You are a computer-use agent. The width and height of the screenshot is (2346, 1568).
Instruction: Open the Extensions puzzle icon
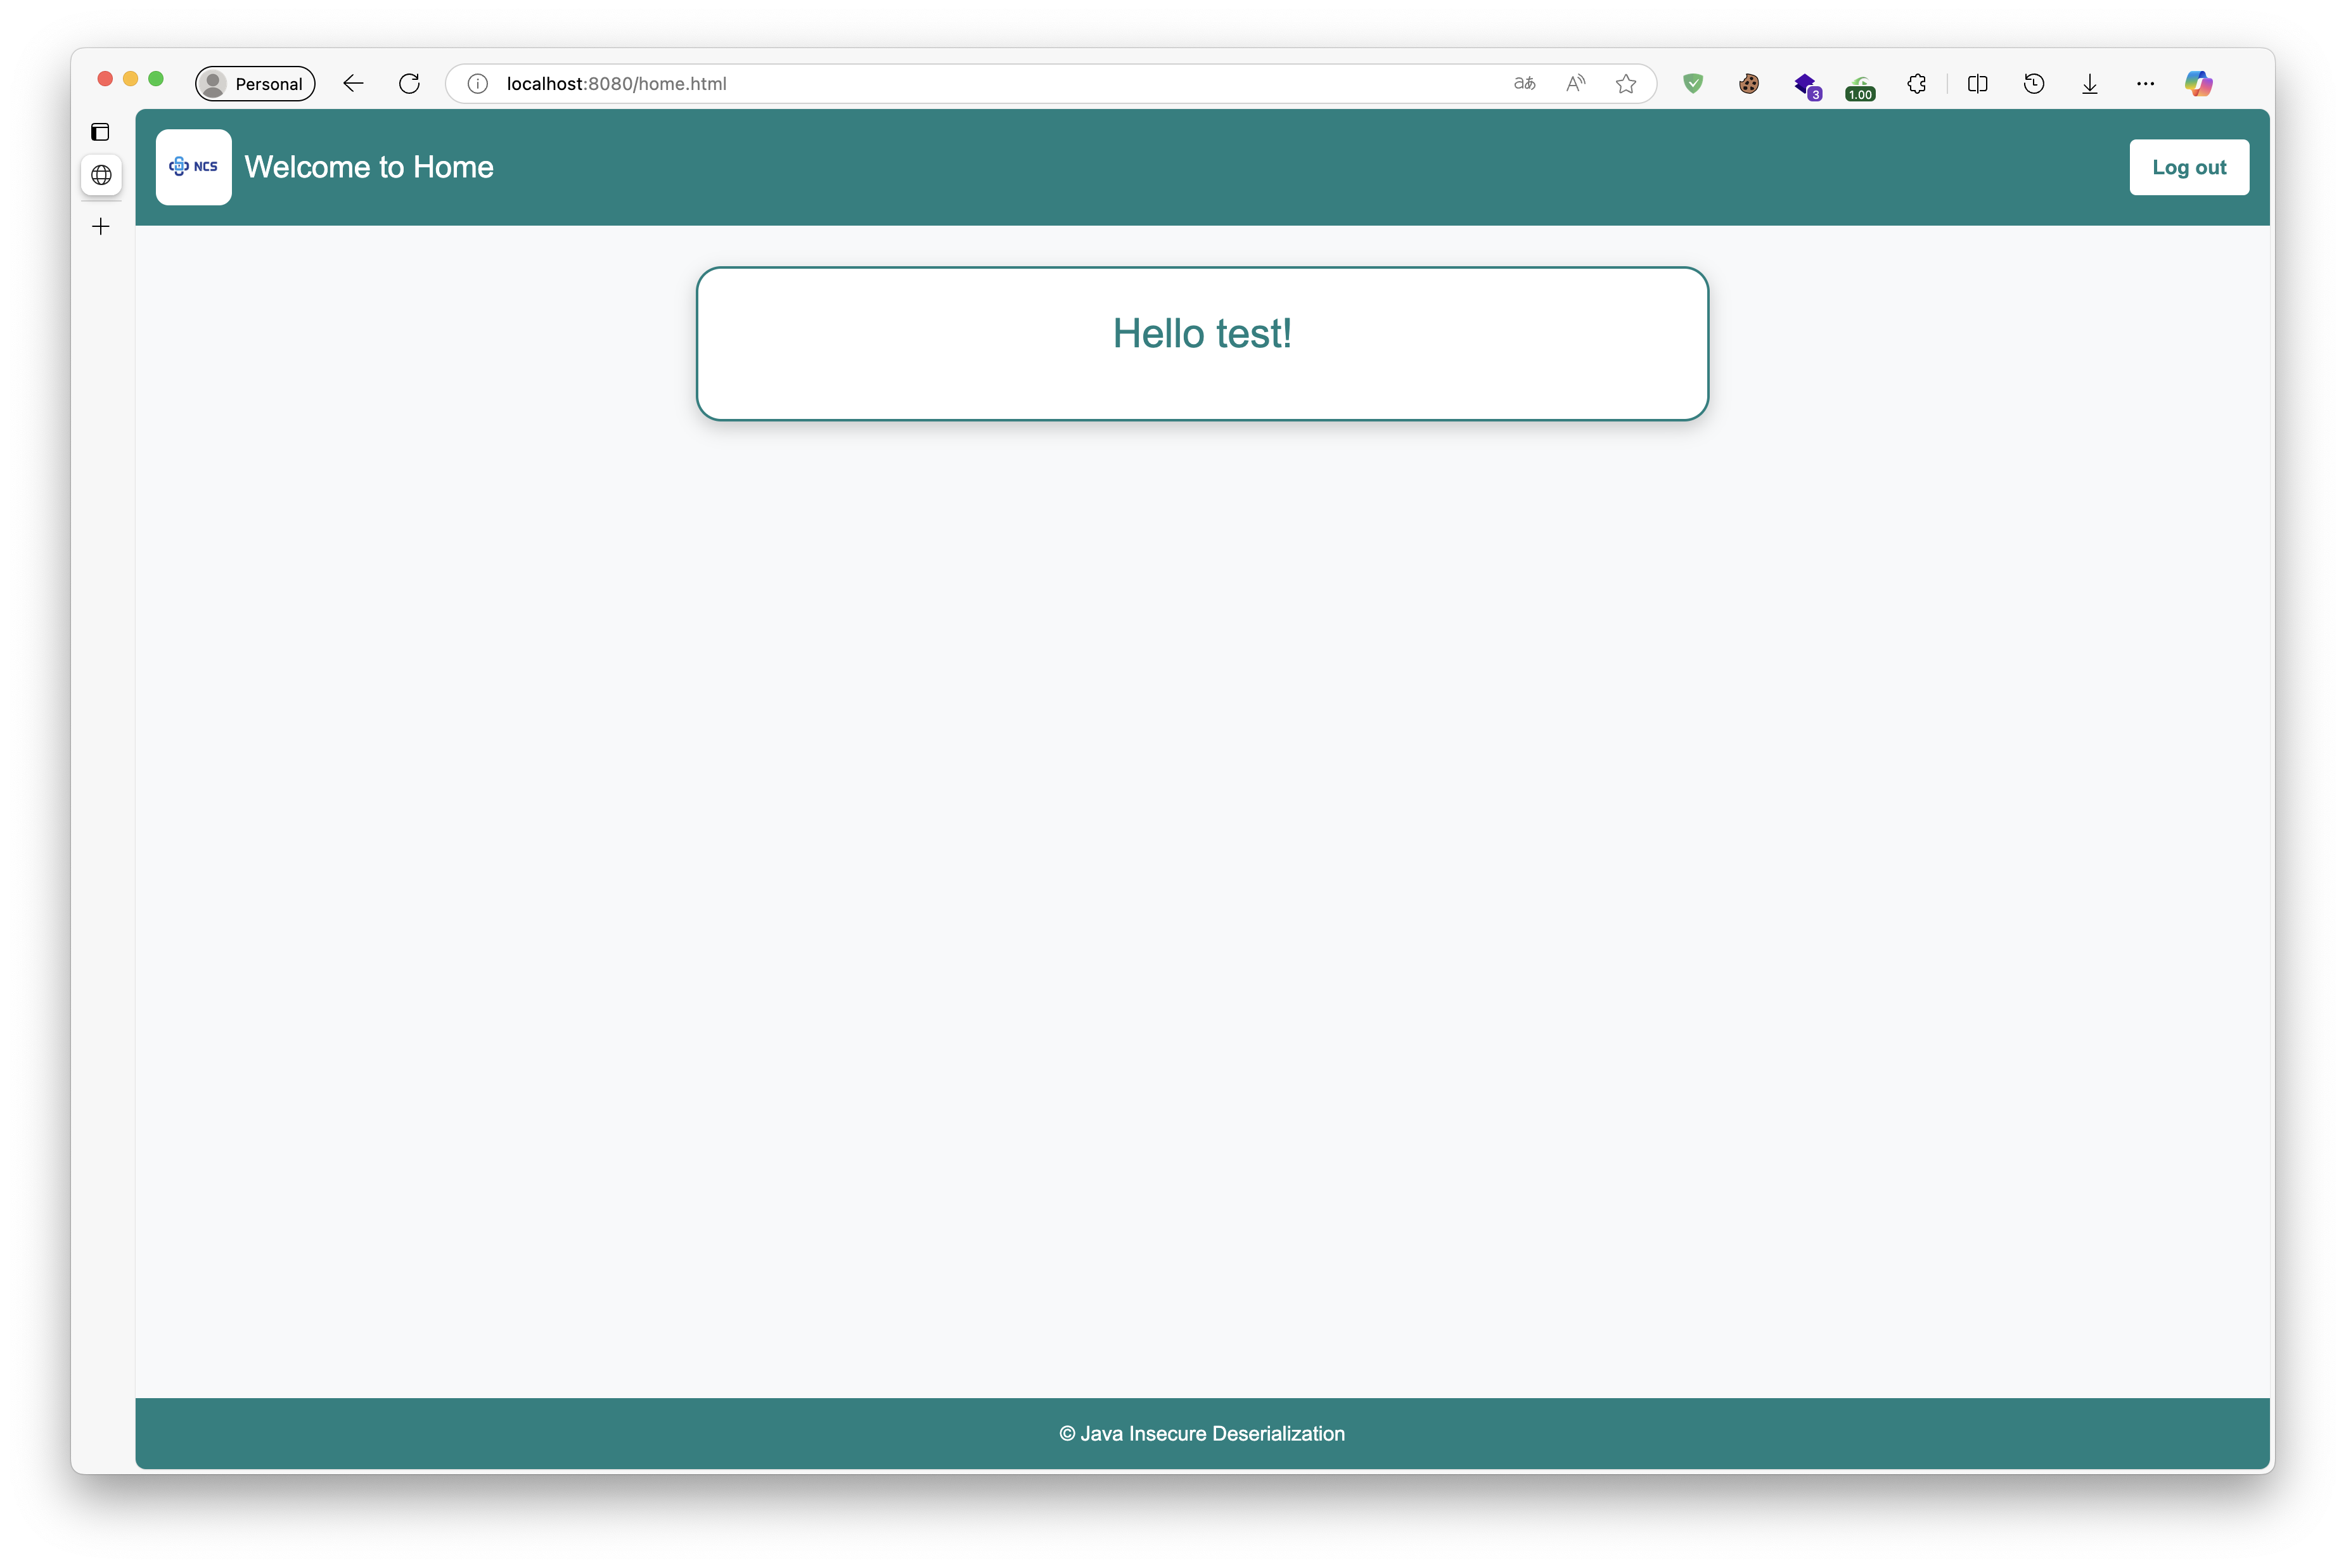(x=1916, y=84)
